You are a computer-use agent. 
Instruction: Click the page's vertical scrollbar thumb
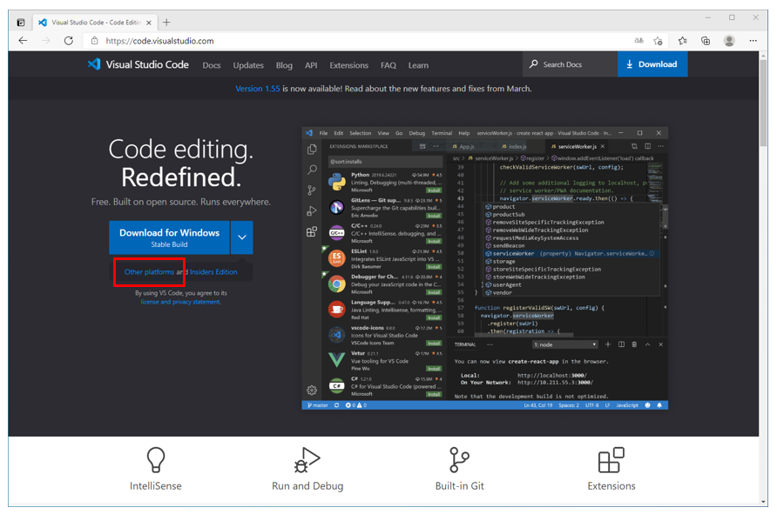pos(763,103)
